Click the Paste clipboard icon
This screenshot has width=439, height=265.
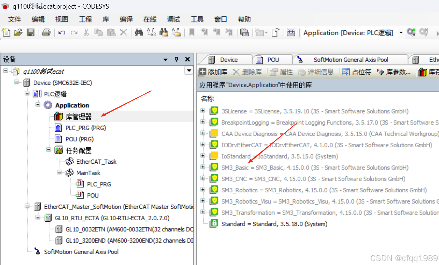(111, 33)
